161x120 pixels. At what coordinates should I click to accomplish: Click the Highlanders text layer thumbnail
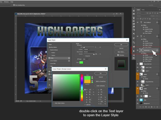(141, 50)
